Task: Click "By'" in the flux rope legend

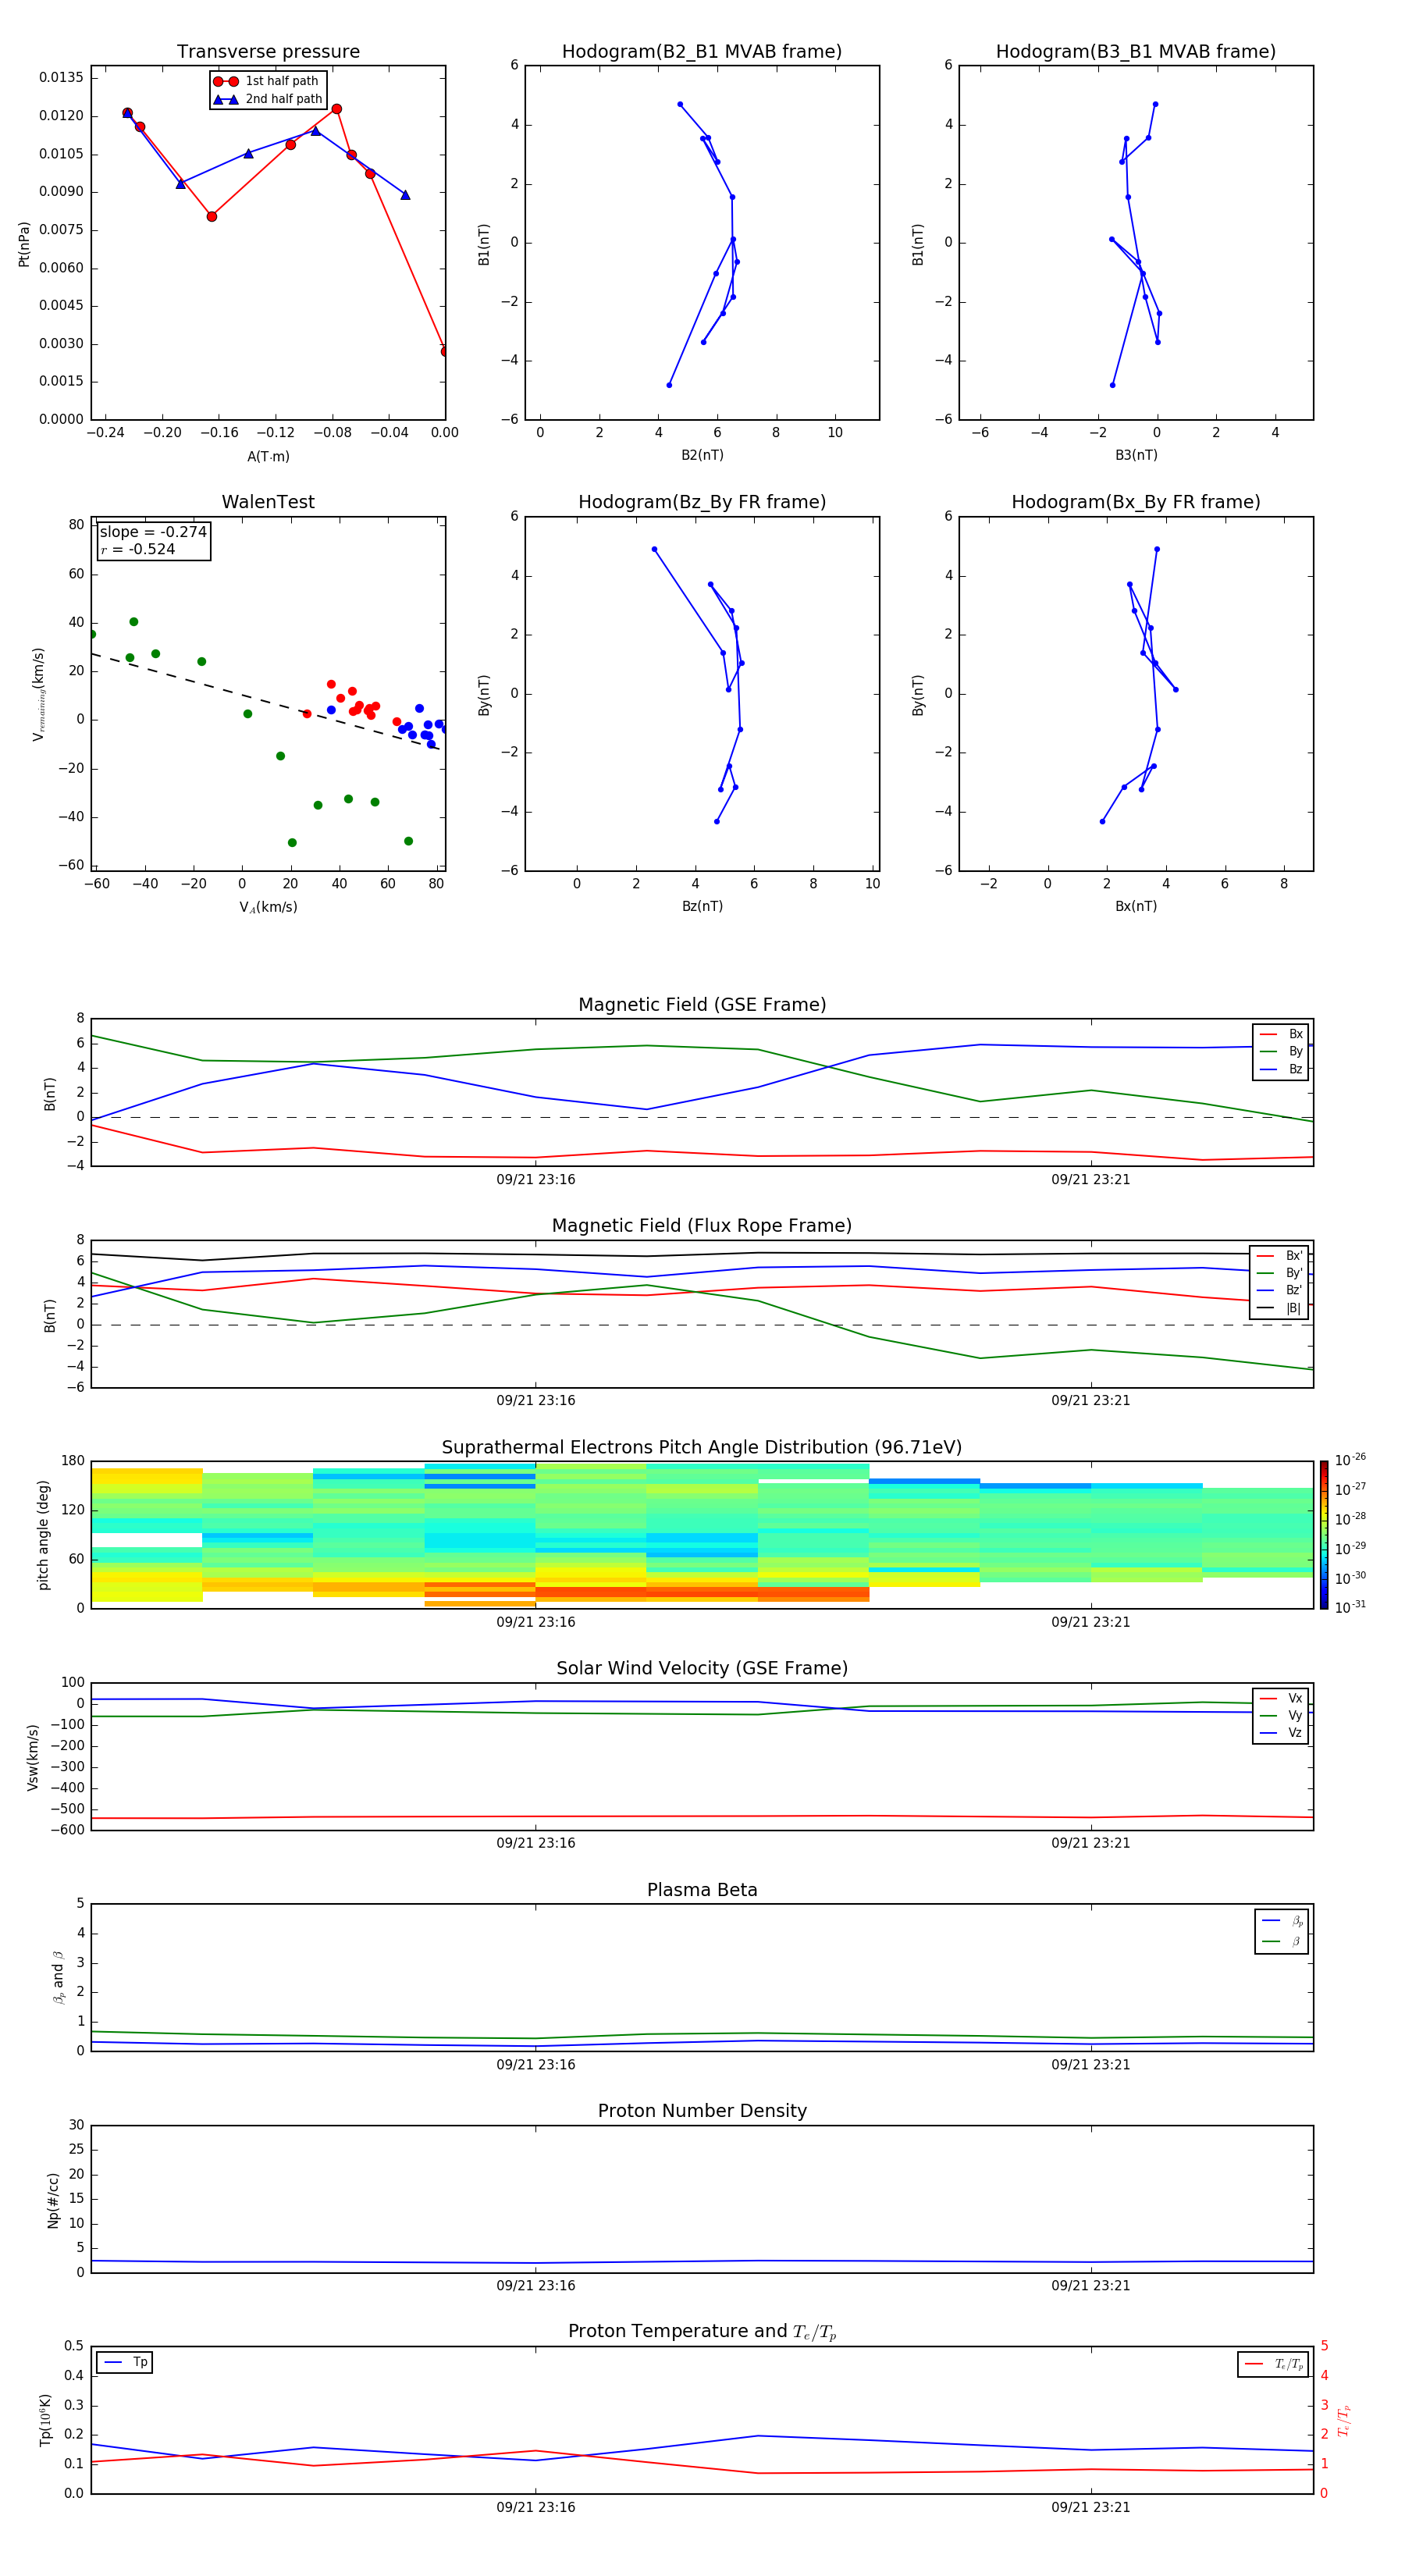Action: pyautogui.click(x=1280, y=1273)
